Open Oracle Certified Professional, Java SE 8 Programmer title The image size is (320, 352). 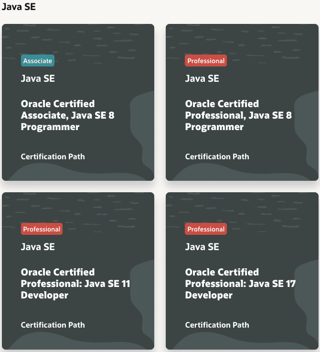click(x=238, y=115)
